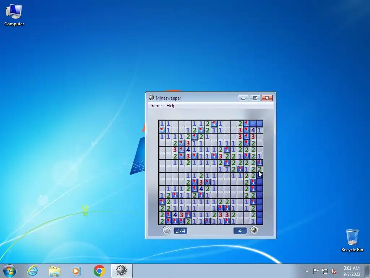Click the remaining mines counter showing 4

click(240, 231)
